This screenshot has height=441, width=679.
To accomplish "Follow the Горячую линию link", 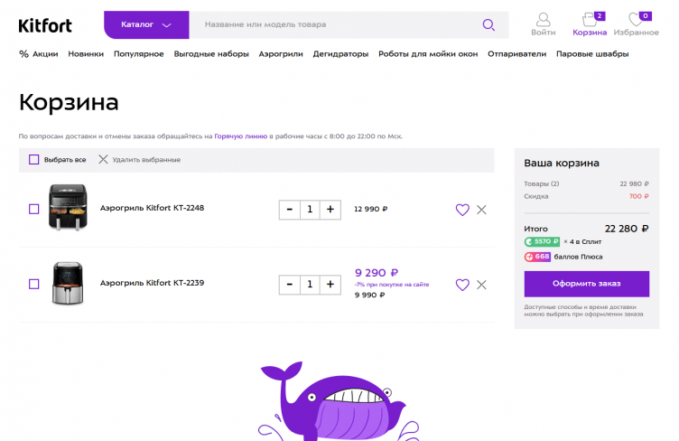I will [x=241, y=136].
